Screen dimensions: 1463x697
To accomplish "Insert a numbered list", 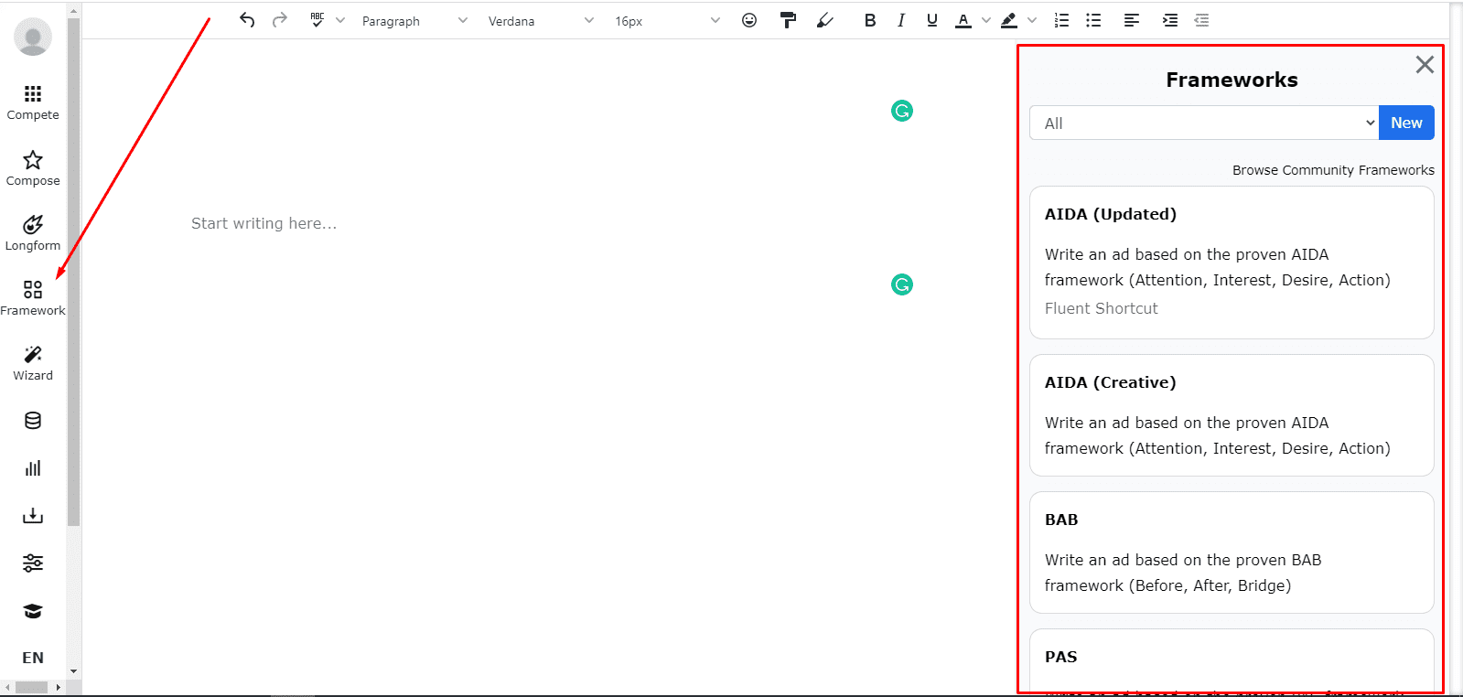I will coord(1061,20).
